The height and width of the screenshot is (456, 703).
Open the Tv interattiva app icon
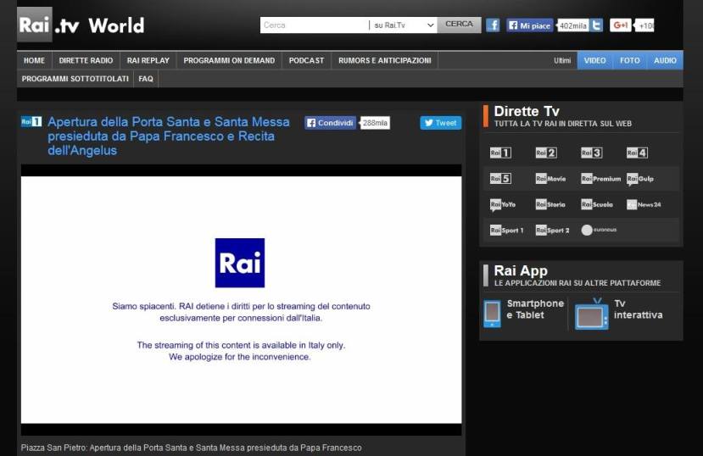[x=591, y=314]
